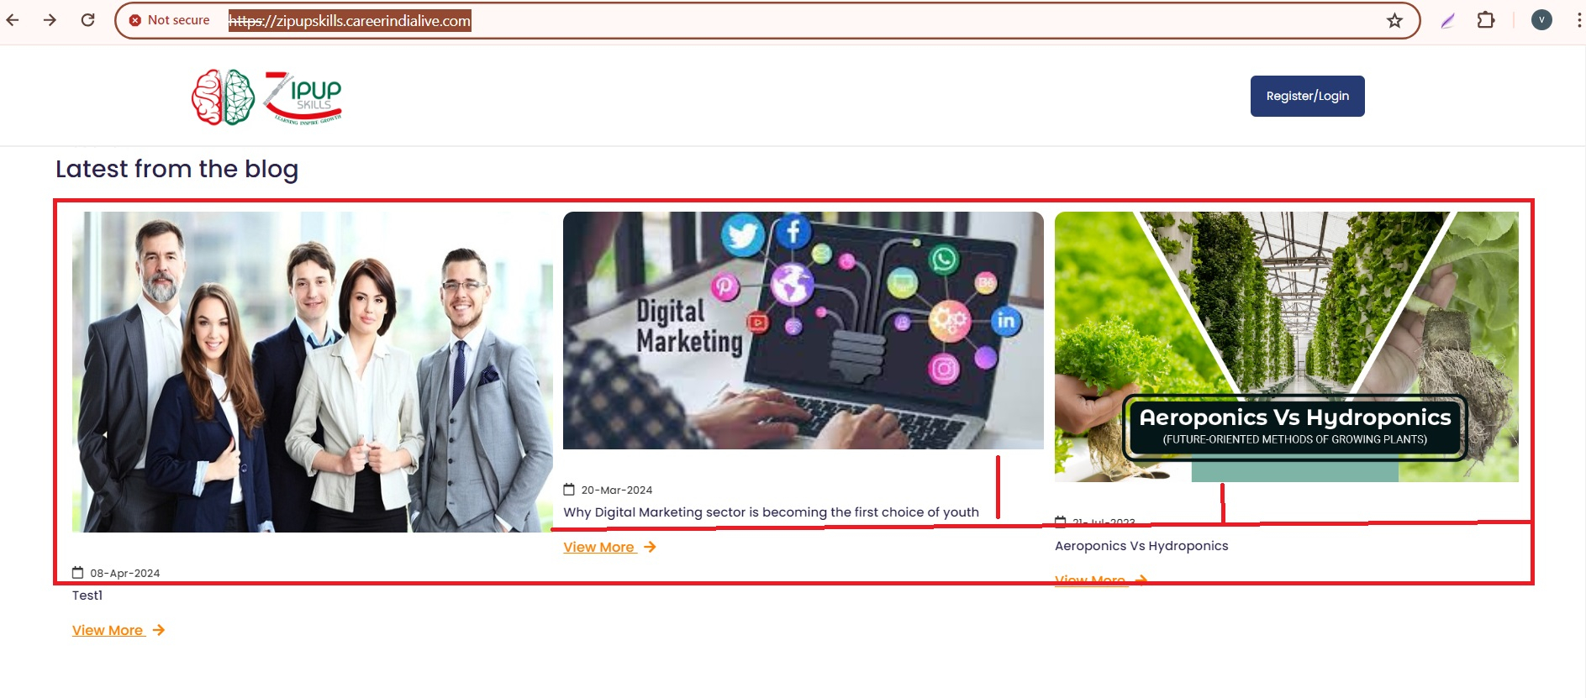Click calendar icon beside 08-Apr-2024
Image resolution: width=1586 pixels, height=698 pixels.
tap(78, 573)
